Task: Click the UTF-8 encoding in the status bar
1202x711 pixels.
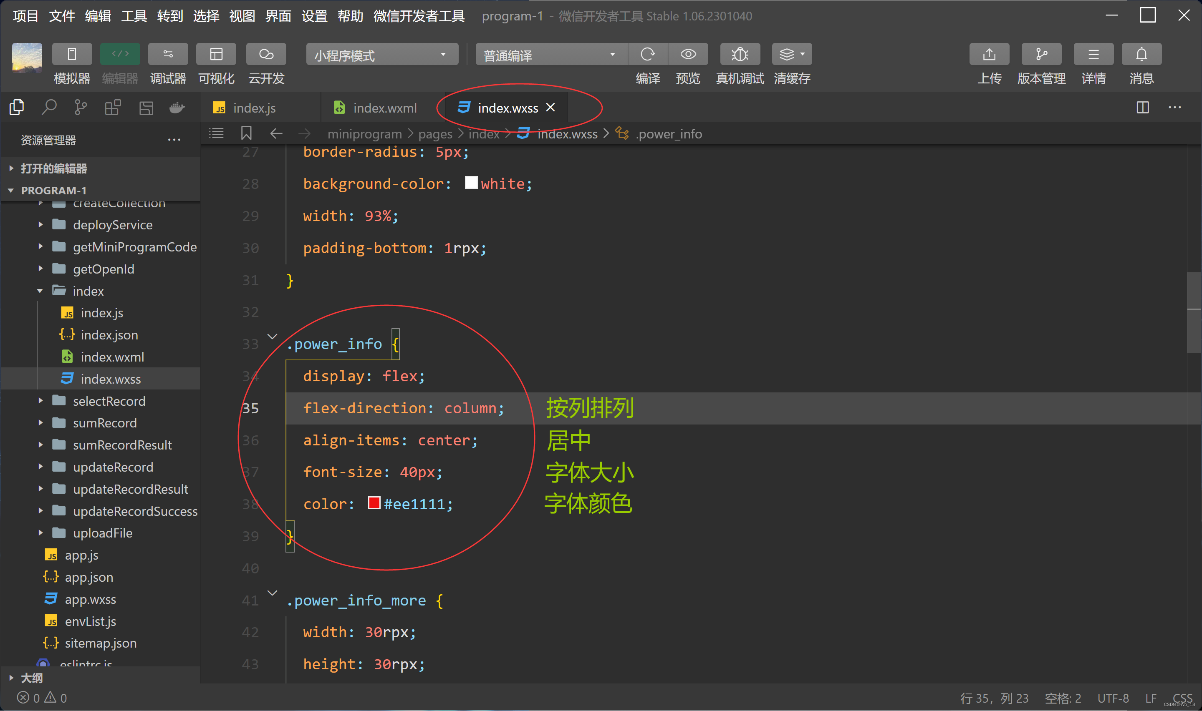Action: click(1112, 698)
